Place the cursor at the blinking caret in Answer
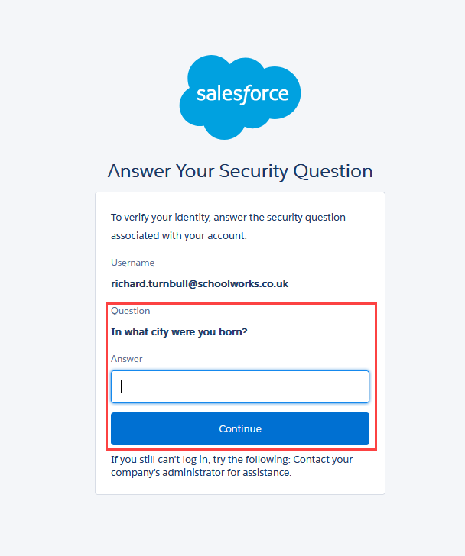 [122, 386]
